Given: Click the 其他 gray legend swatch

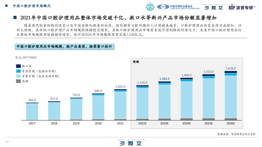Looking at the screenshot, I should click(x=18, y=81).
